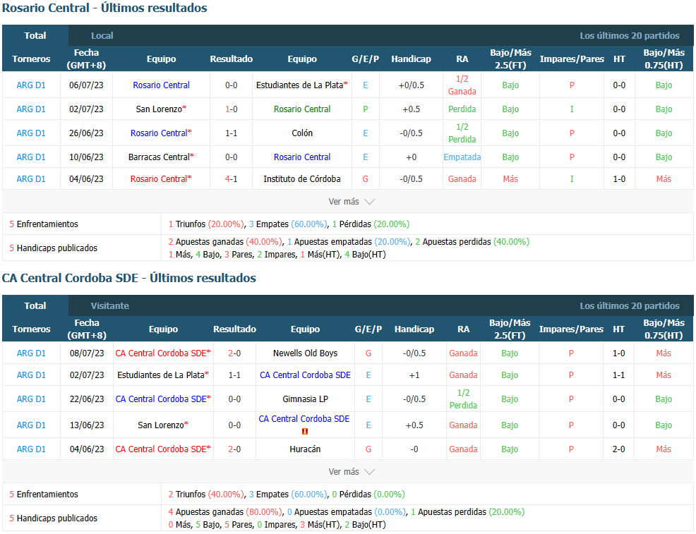696x534 pixels.
Task: Click 1-1 halftime score in 02/07/23 Cordoba row
Action: [x=619, y=375]
